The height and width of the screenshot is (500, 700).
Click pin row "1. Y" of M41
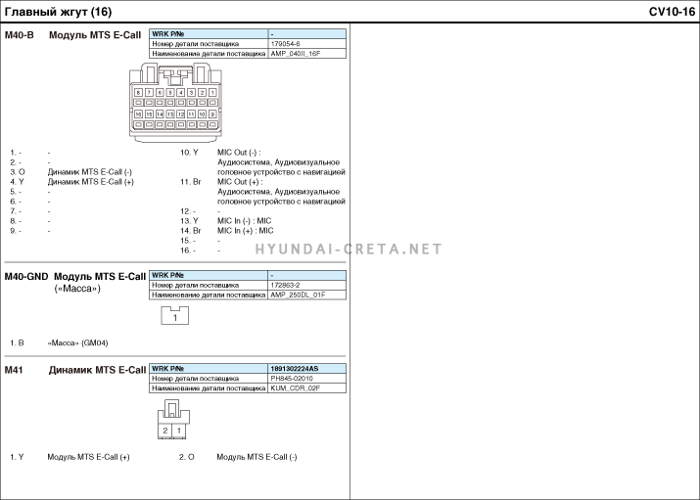[x=17, y=457]
